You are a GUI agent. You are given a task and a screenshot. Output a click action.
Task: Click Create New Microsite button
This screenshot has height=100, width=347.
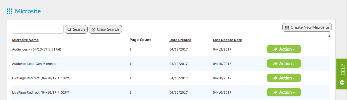coord(307,27)
